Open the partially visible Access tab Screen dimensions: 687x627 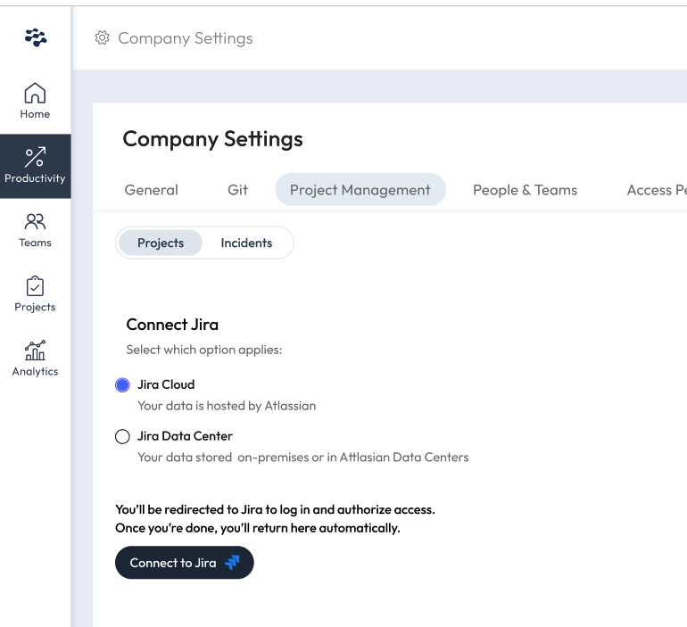(656, 190)
